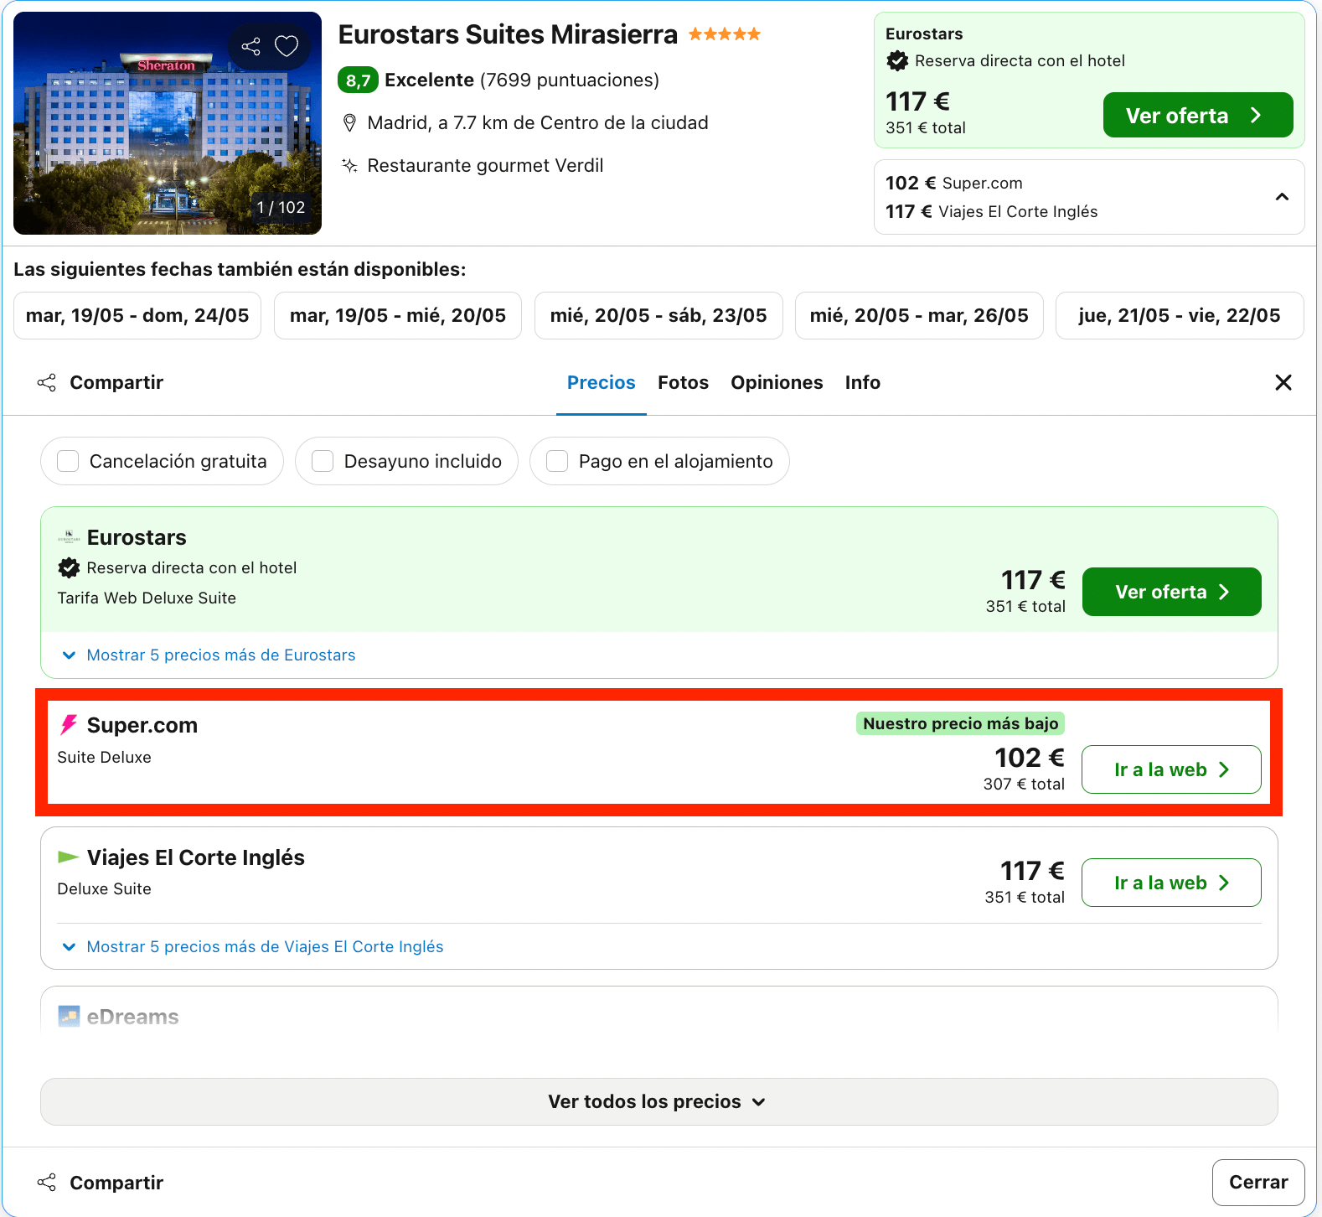The image size is (1322, 1217).
Task: Go to Viajes El Corte Inglés website
Action: 1171,883
